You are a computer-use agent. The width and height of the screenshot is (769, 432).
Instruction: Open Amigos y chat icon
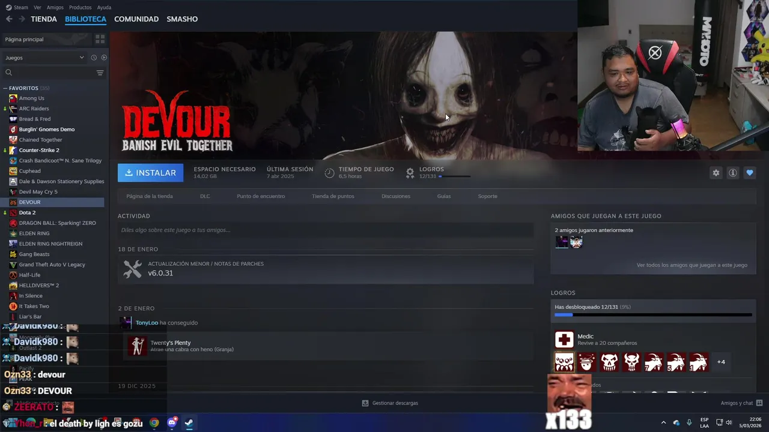[x=759, y=403]
